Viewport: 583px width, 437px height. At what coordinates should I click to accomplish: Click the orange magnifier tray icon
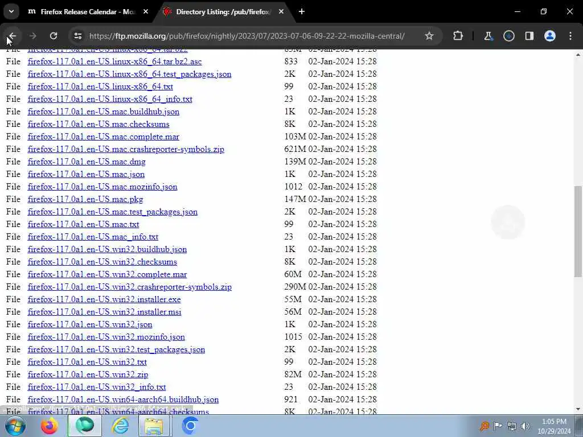[484, 426]
